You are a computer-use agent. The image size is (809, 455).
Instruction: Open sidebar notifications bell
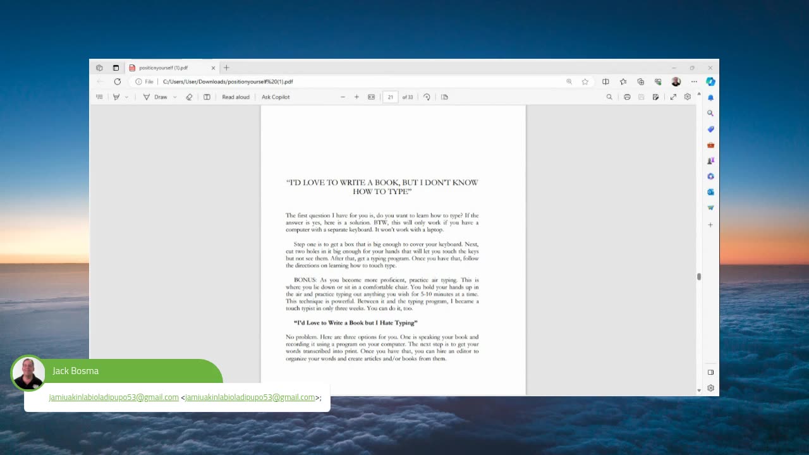(710, 98)
